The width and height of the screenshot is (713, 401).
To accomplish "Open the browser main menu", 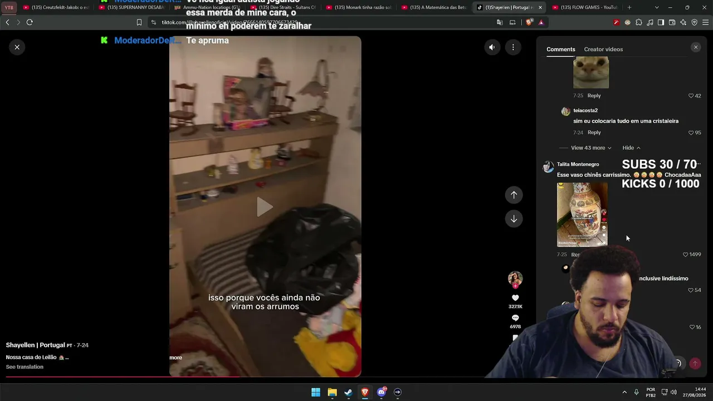I will point(706,22).
